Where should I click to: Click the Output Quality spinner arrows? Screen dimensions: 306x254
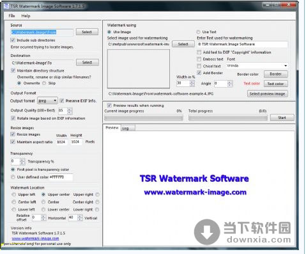click(x=70, y=111)
